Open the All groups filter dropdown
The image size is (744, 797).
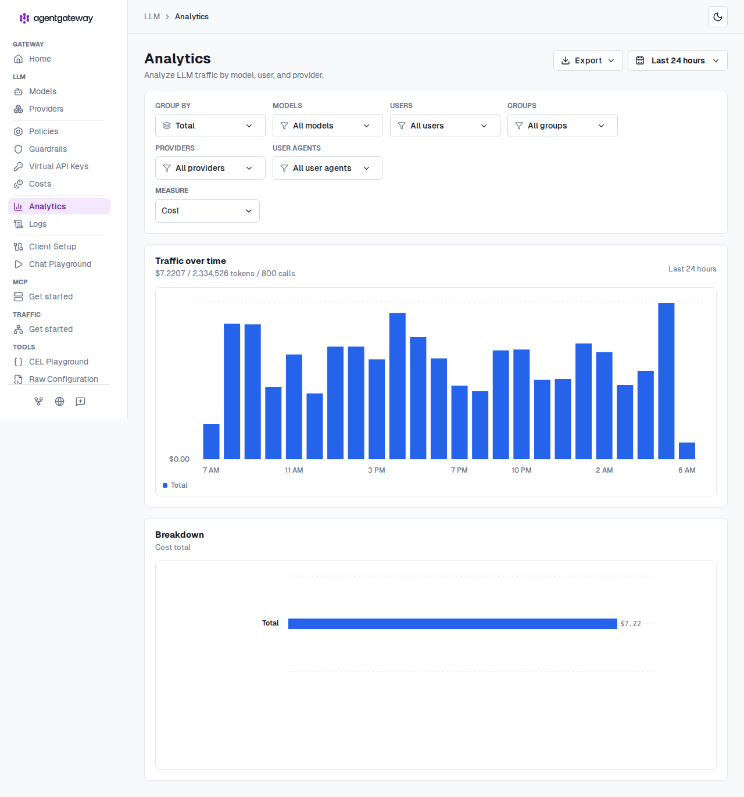[563, 126]
